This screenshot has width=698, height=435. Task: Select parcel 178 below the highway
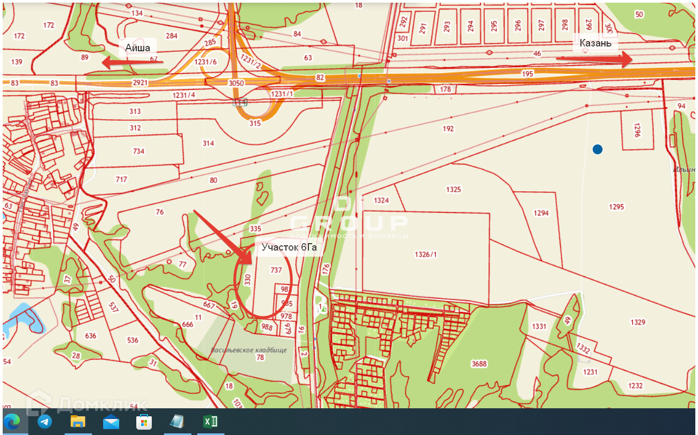pos(446,89)
